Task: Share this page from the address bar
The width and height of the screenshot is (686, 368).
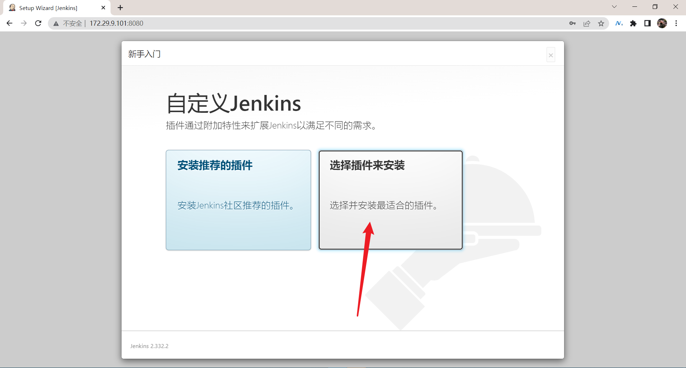Action: (587, 23)
